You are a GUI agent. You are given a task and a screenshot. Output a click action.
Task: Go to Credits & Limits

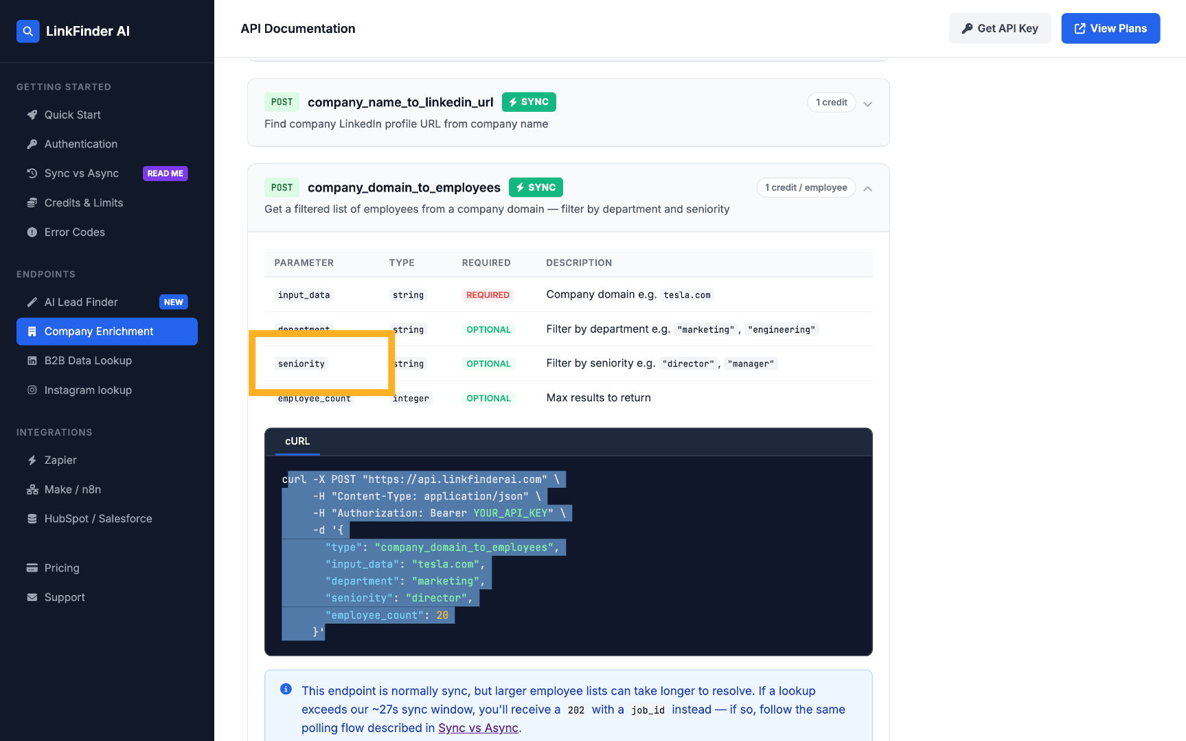point(107,203)
